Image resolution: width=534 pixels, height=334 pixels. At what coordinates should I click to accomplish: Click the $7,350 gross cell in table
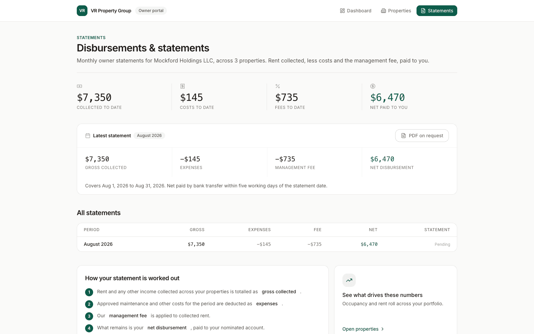pos(196,244)
